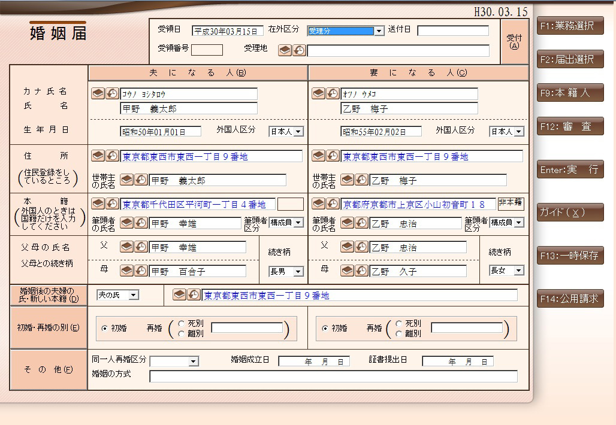The image size is (616, 425).
Task: Click book icon for husband's father 甲野 幸雄
Action: point(126,247)
